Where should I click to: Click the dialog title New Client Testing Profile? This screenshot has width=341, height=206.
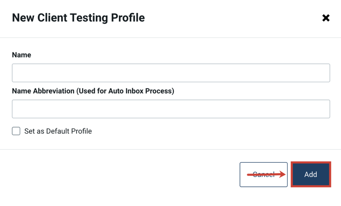coord(78,17)
